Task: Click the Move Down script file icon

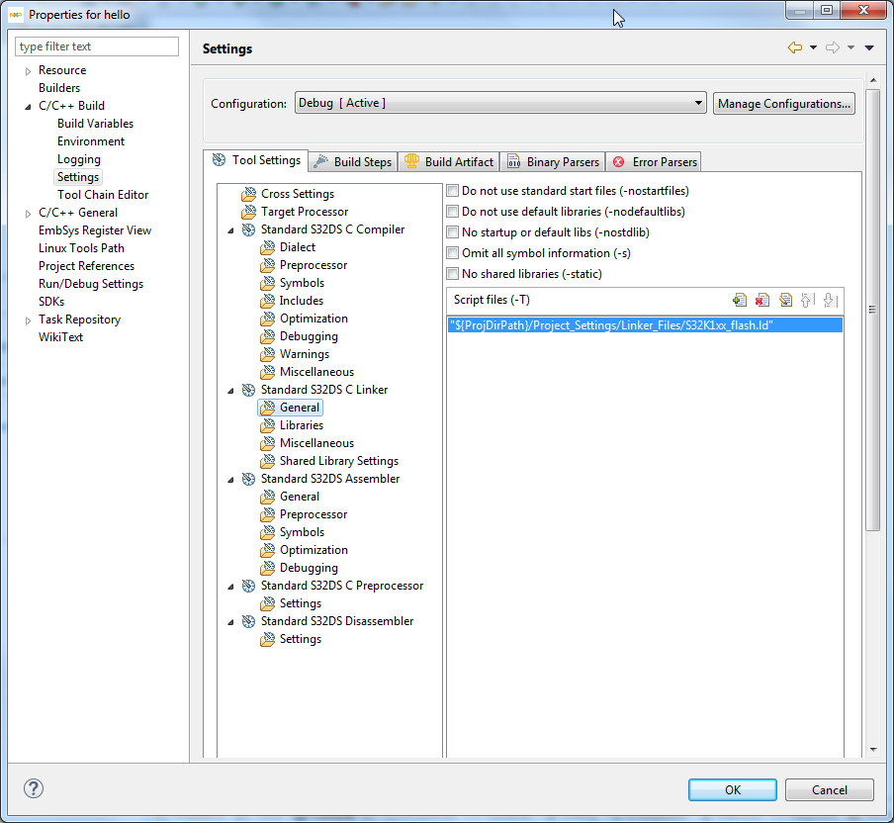Action: (x=830, y=300)
